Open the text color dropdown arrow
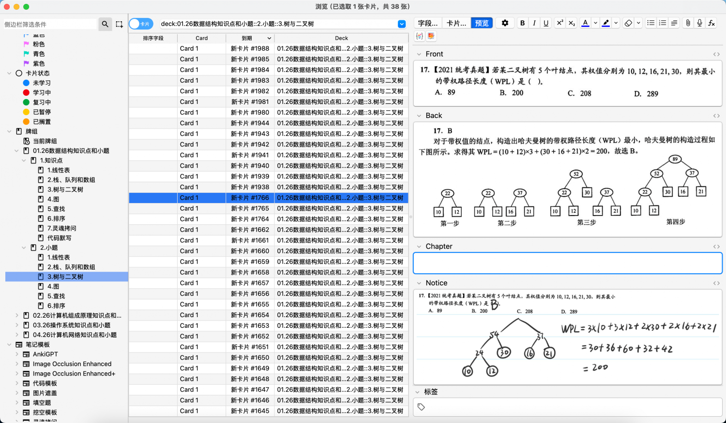The height and width of the screenshot is (423, 726). tap(595, 23)
